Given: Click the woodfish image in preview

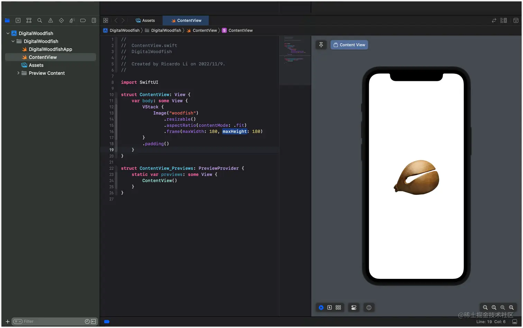Looking at the screenshot, I should [416, 177].
